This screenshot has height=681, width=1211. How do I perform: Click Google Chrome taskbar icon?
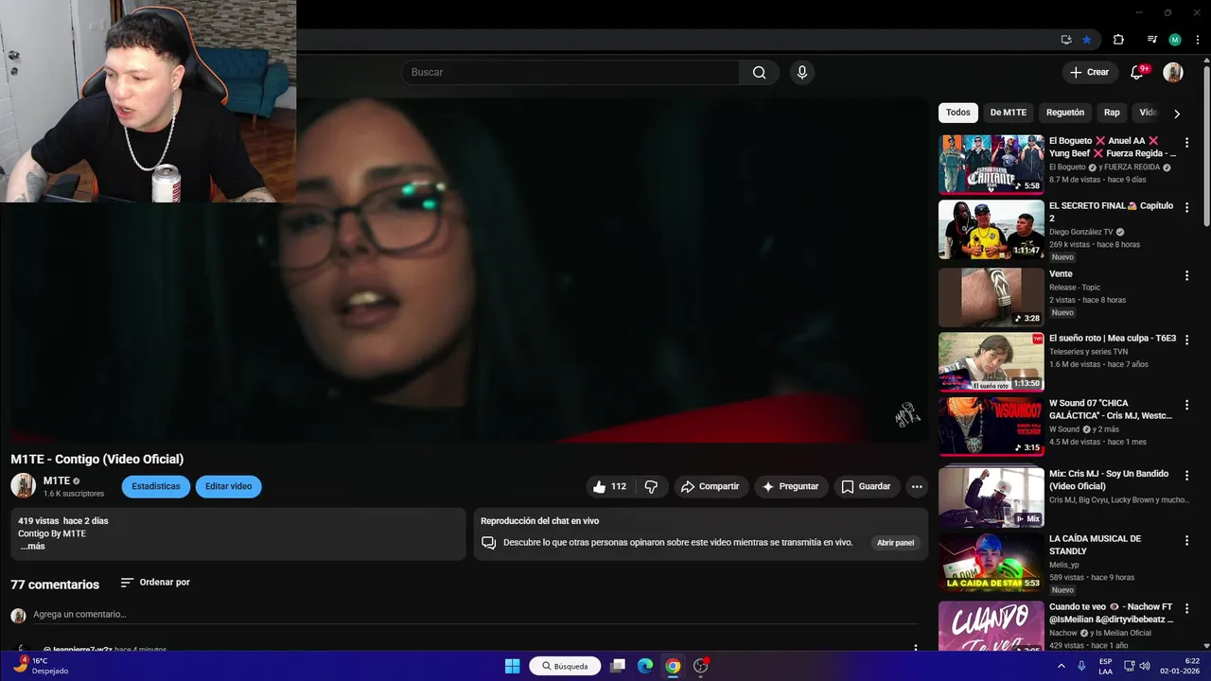click(x=673, y=666)
